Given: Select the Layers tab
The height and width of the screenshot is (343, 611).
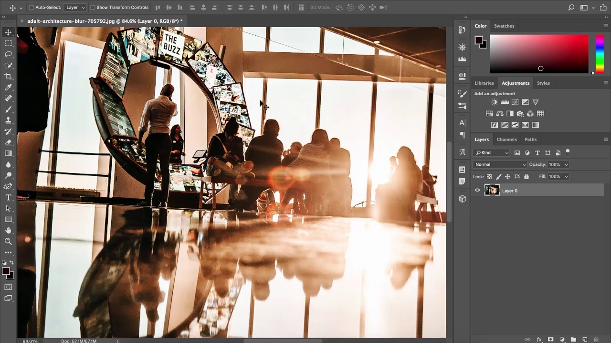Looking at the screenshot, I should point(482,139).
